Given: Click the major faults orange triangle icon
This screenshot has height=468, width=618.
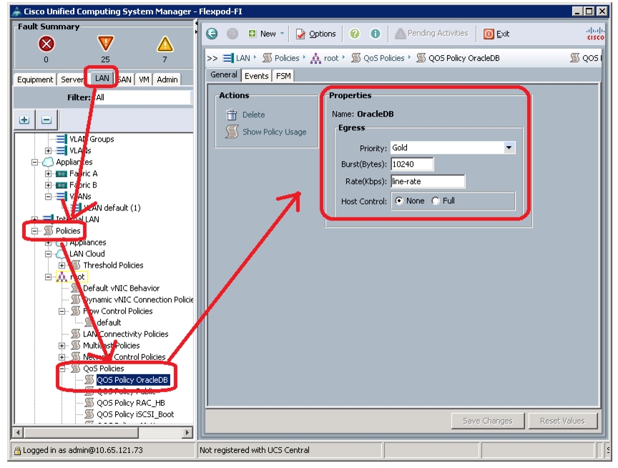Looking at the screenshot, I should [x=105, y=44].
